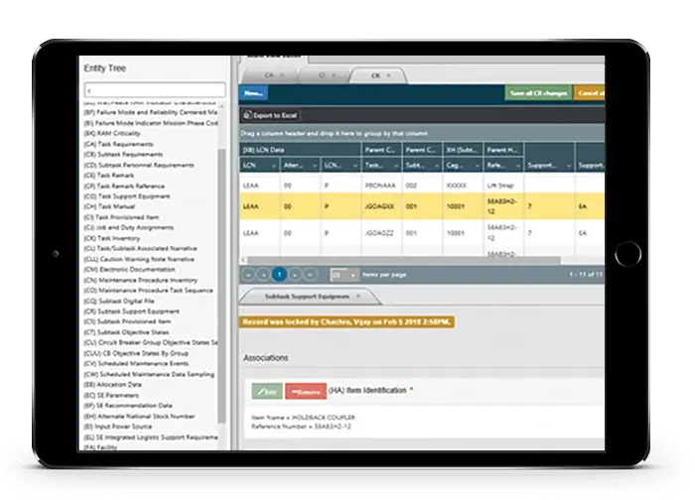The image size is (695, 500).
Task: Select (CF) Task Remark Reference
Action: (124, 186)
